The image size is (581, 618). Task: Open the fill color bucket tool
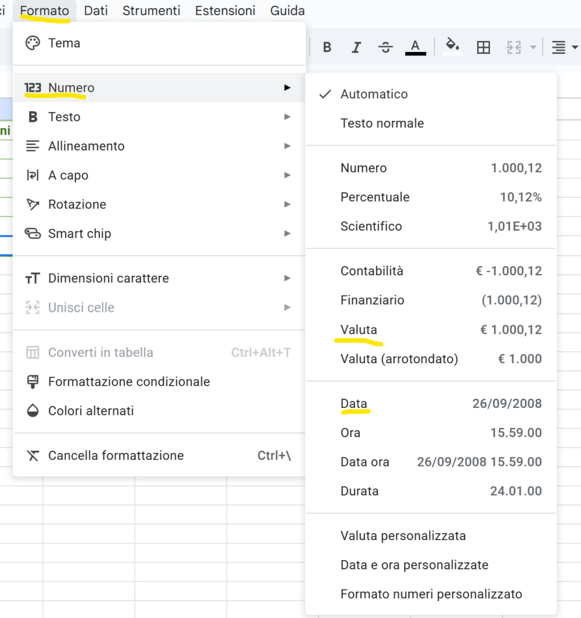click(x=453, y=46)
